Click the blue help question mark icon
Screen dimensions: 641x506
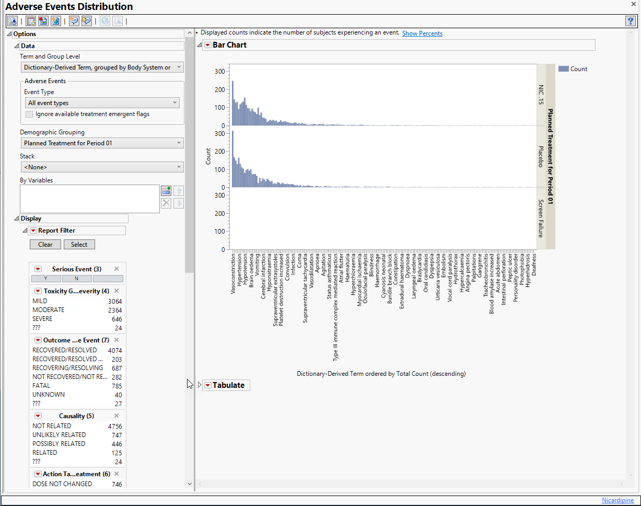click(630, 21)
